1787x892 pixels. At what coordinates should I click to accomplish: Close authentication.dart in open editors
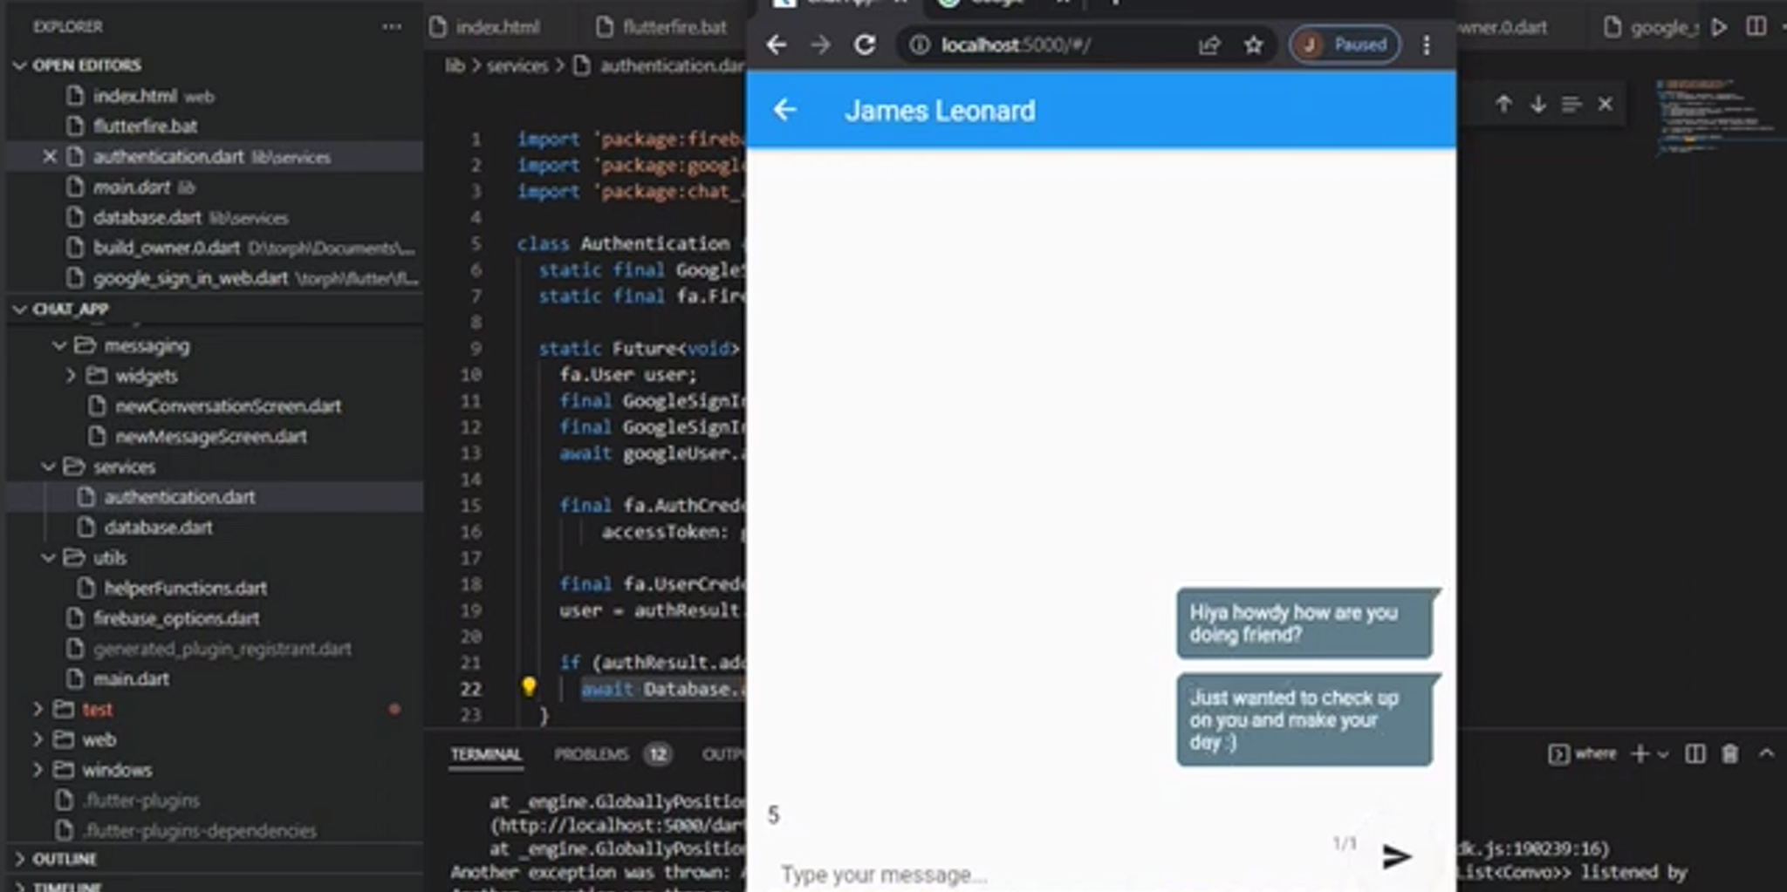[x=50, y=156]
